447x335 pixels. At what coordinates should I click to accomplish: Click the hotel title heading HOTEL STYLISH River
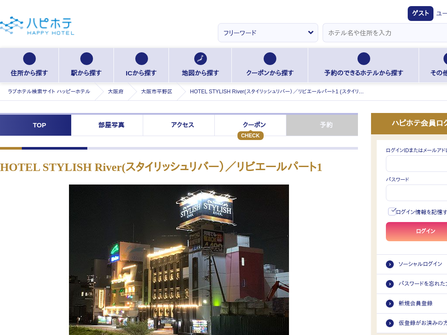pyautogui.click(x=161, y=167)
